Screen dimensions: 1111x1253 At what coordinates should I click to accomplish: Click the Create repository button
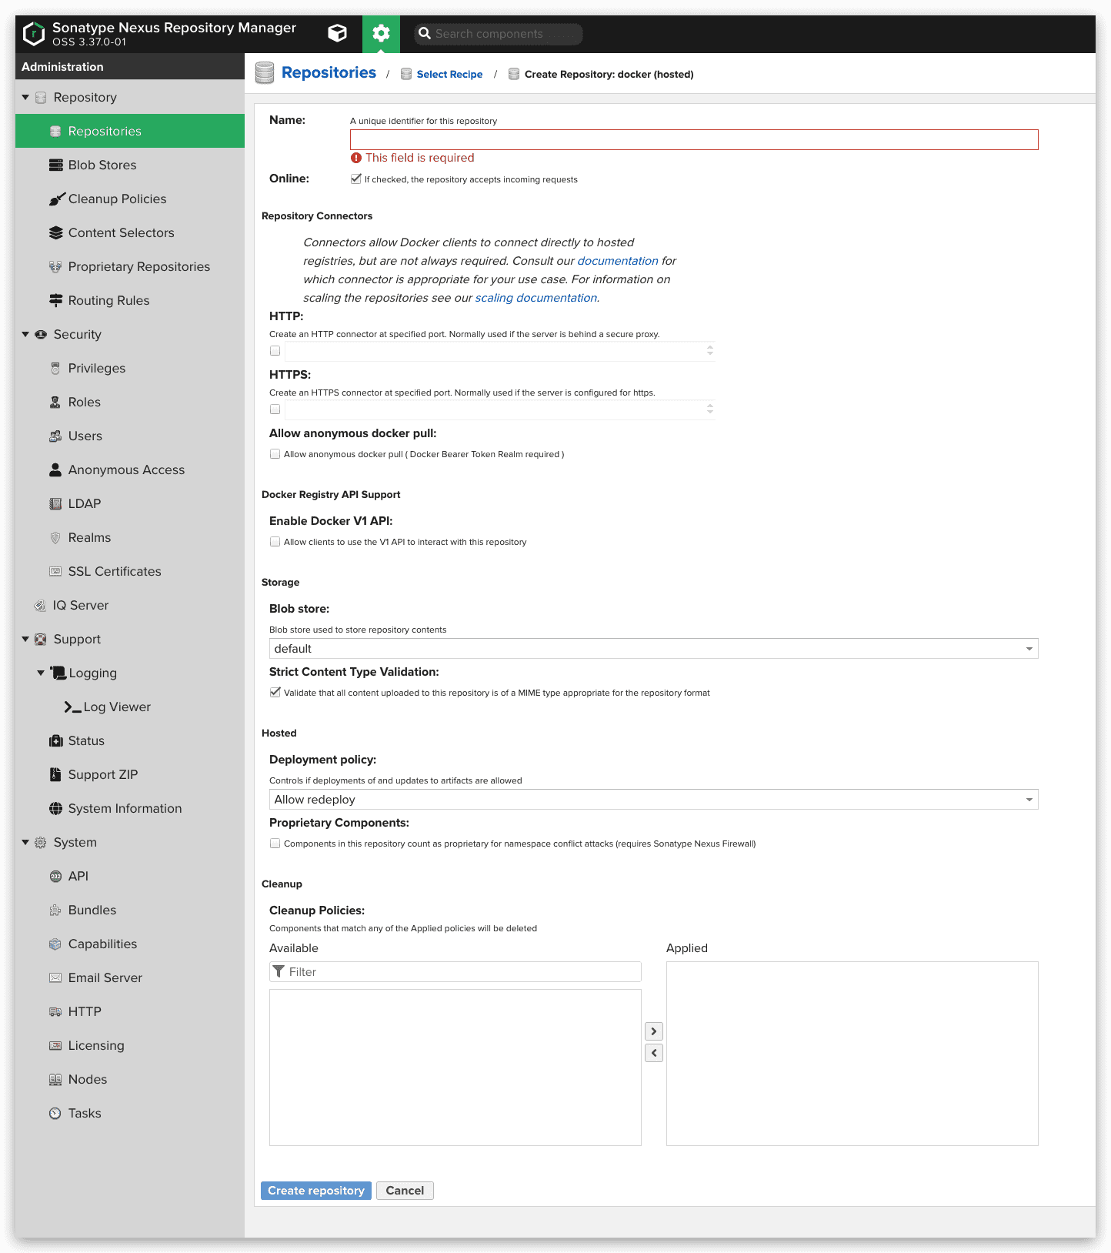click(315, 1191)
